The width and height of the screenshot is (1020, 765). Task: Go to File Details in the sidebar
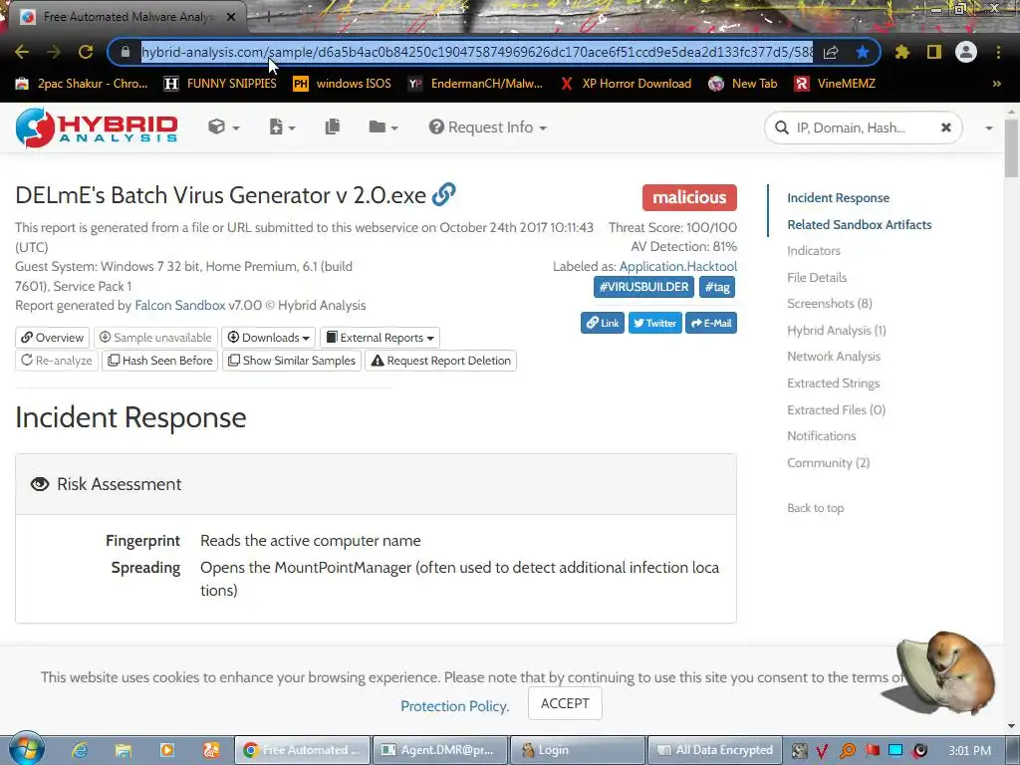click(817, 278)
